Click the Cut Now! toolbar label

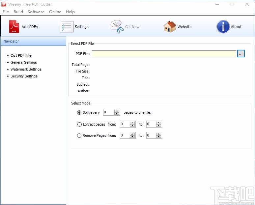click(x=133, y=27)
